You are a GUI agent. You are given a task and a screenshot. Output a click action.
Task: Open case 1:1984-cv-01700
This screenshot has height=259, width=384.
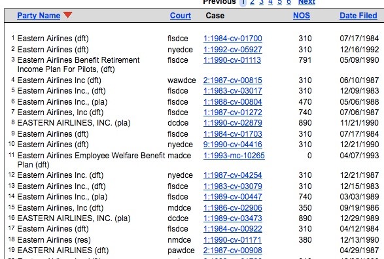[x=233, y=39]
